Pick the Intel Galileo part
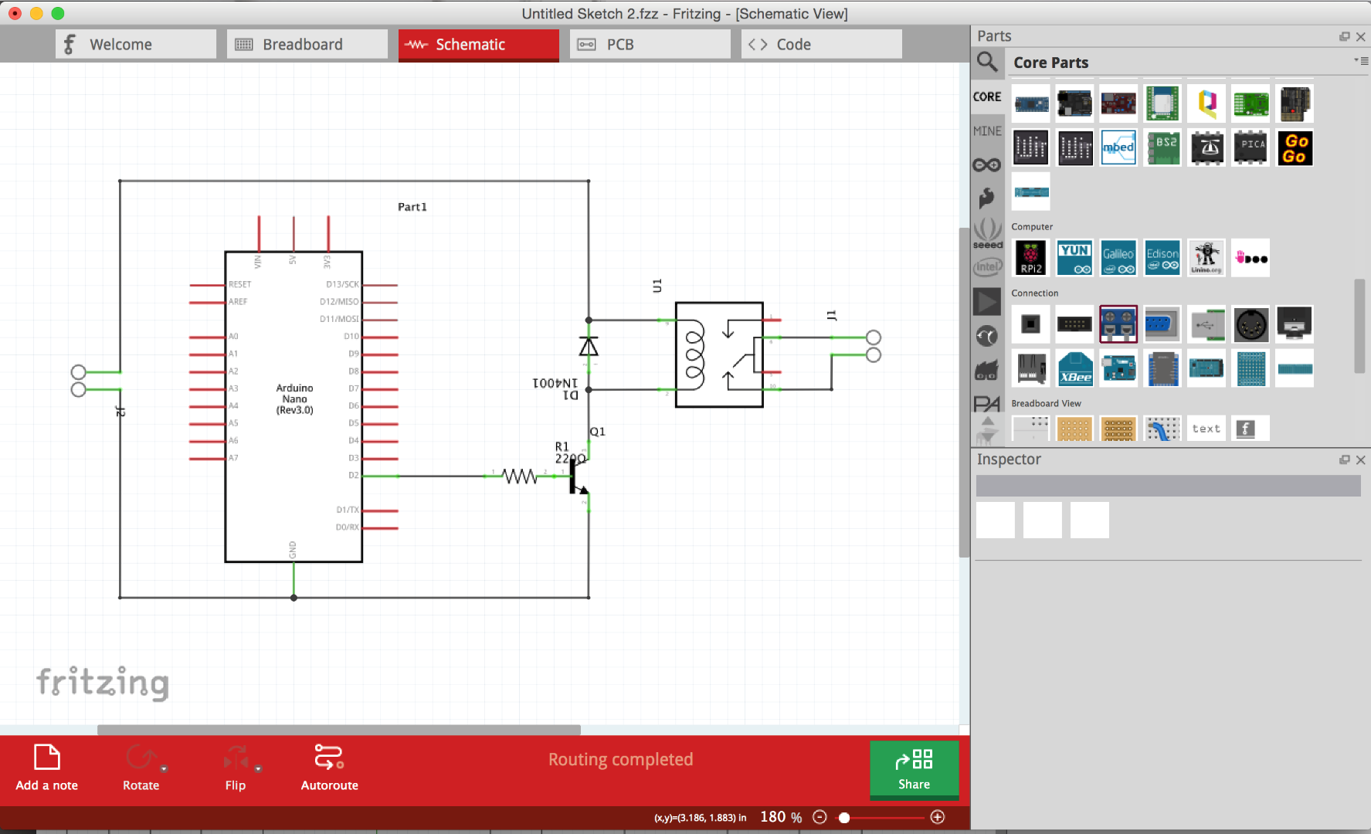The height and width of the screenshot is (834, 1371). pyautogui.click(x=1118, y=258)
